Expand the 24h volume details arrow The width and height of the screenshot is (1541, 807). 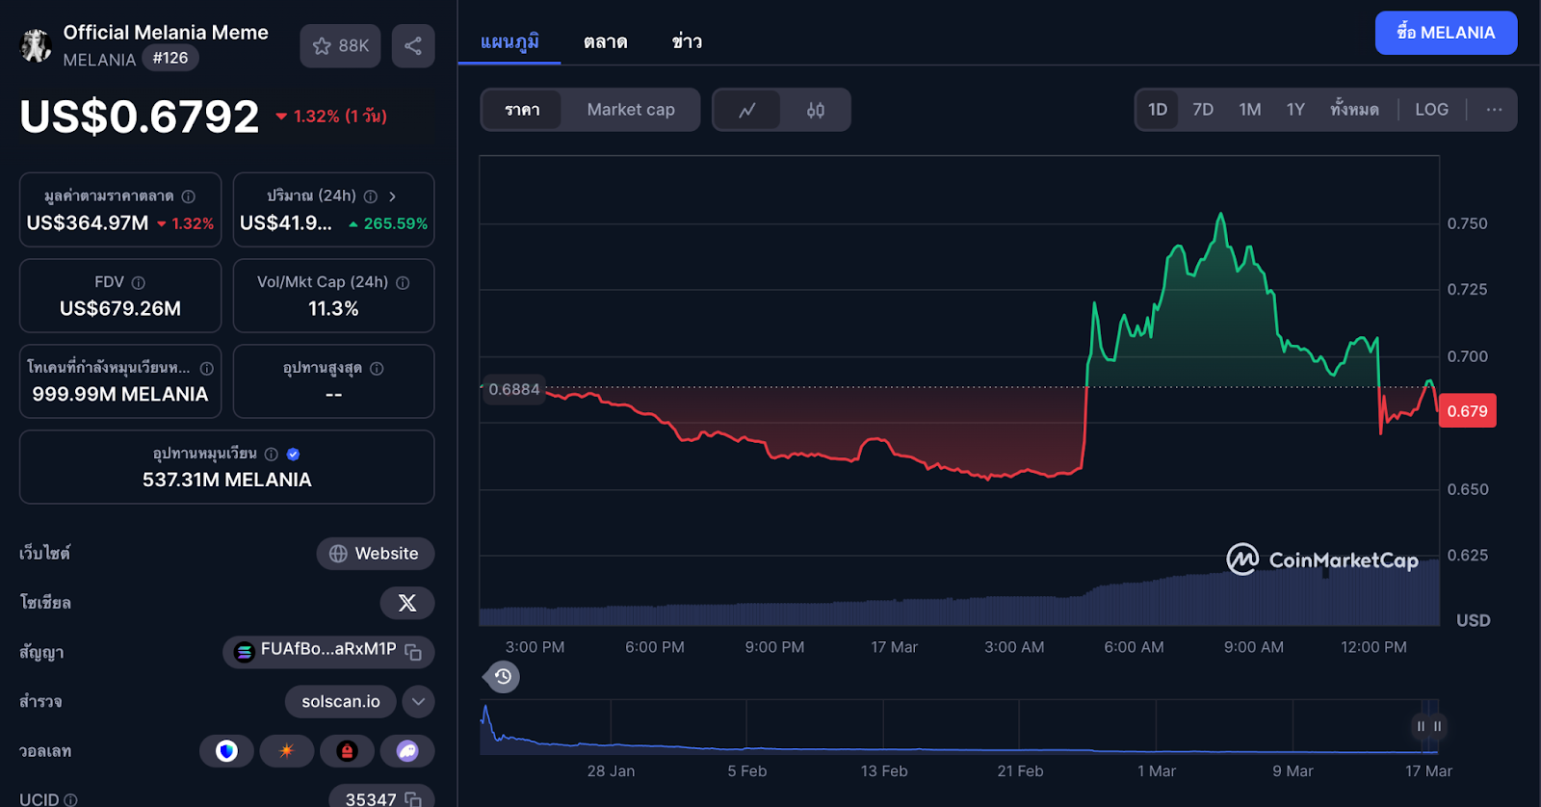pos(392,196)
